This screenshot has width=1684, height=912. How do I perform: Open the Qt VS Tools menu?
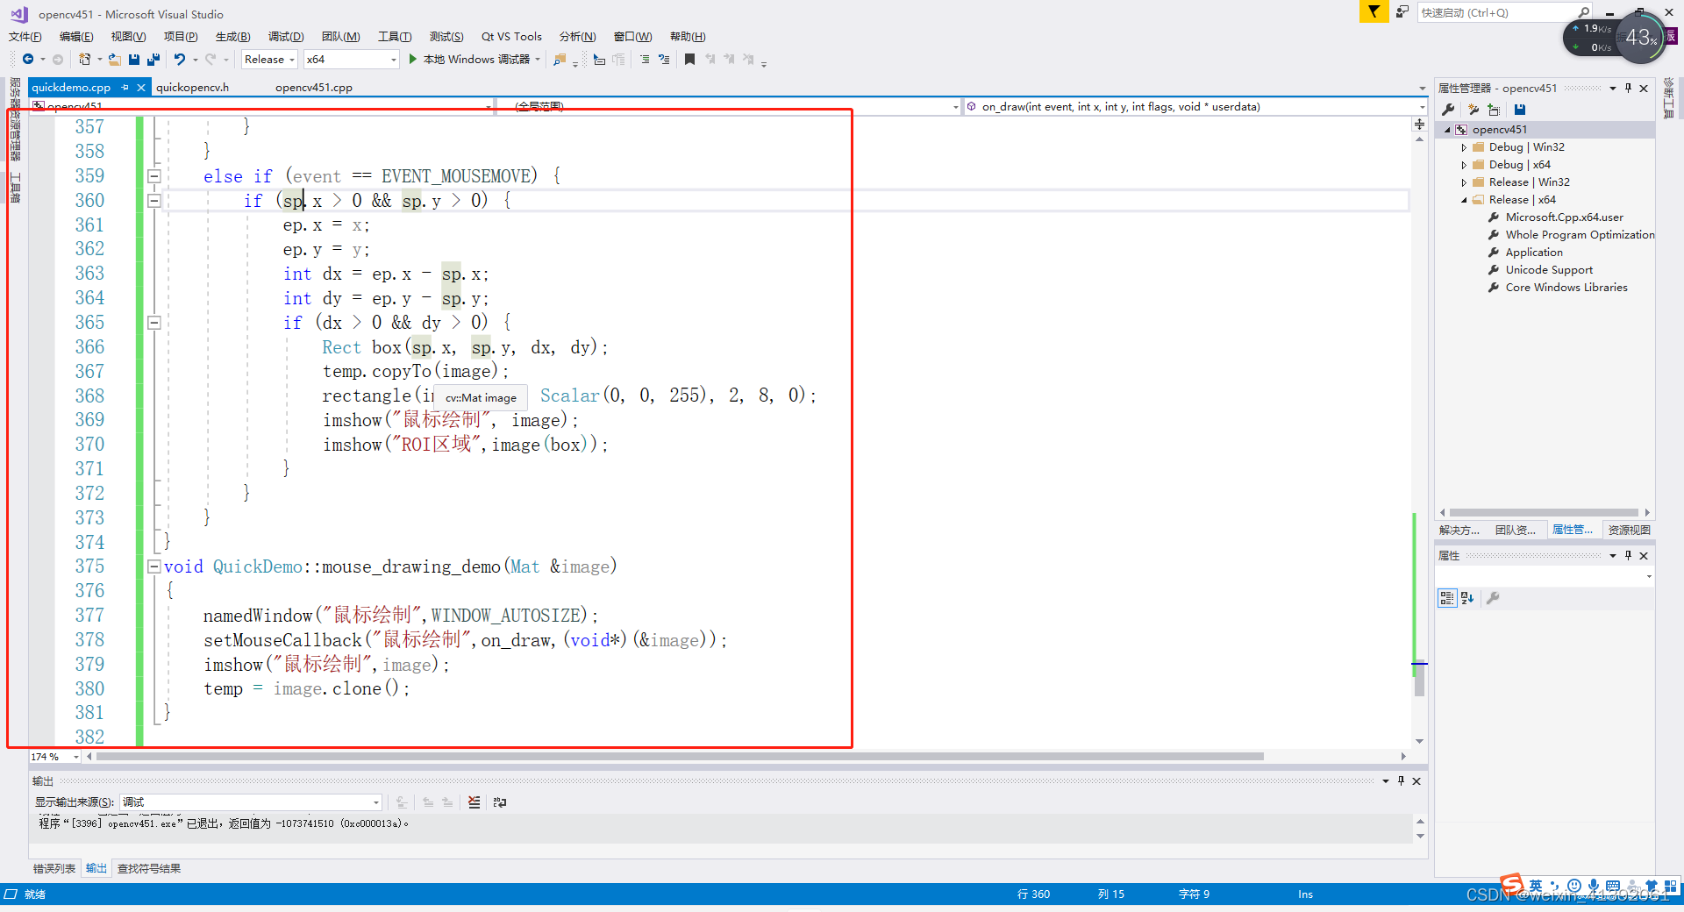[x=511, y=36]
